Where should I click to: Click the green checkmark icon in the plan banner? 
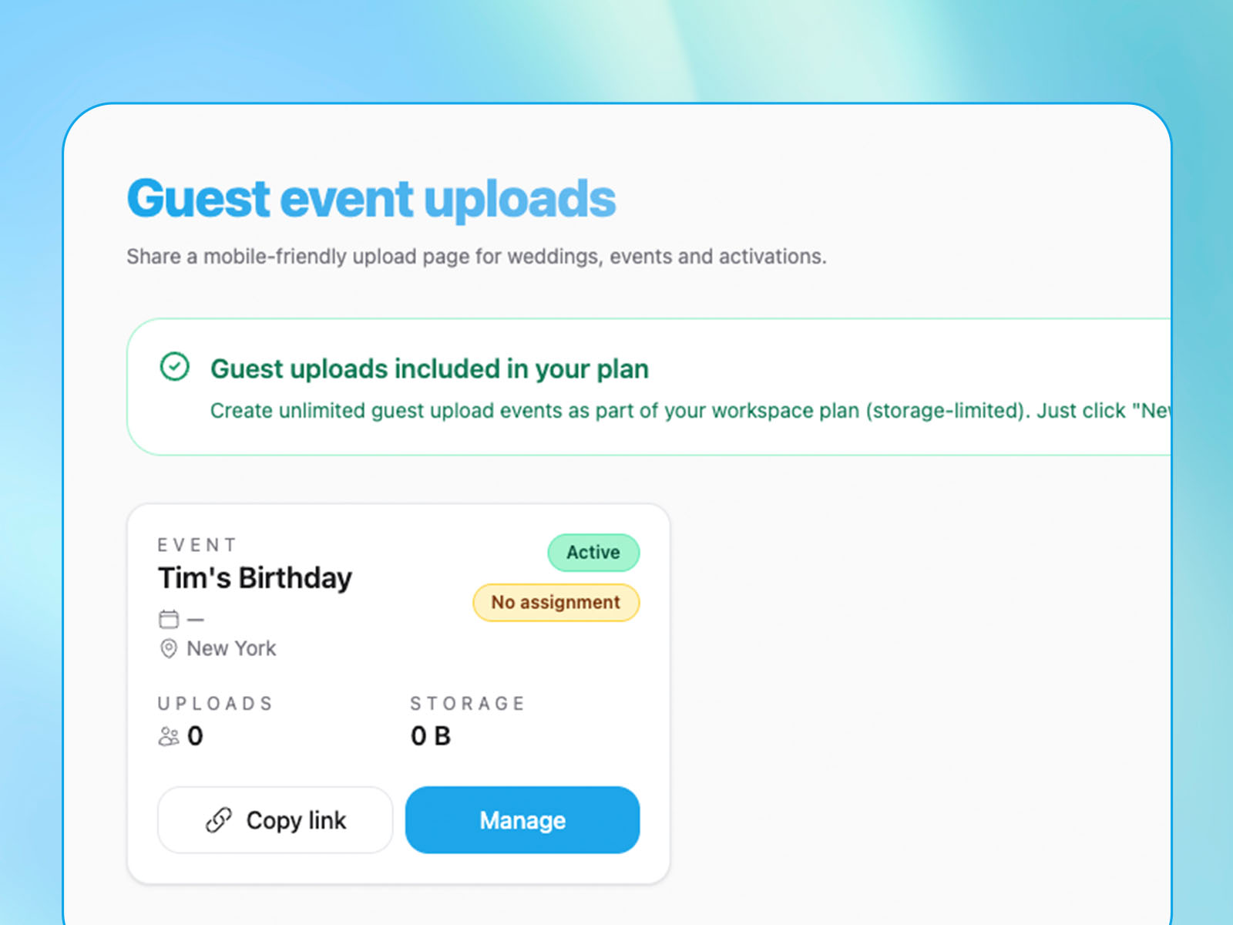[175, 368]
